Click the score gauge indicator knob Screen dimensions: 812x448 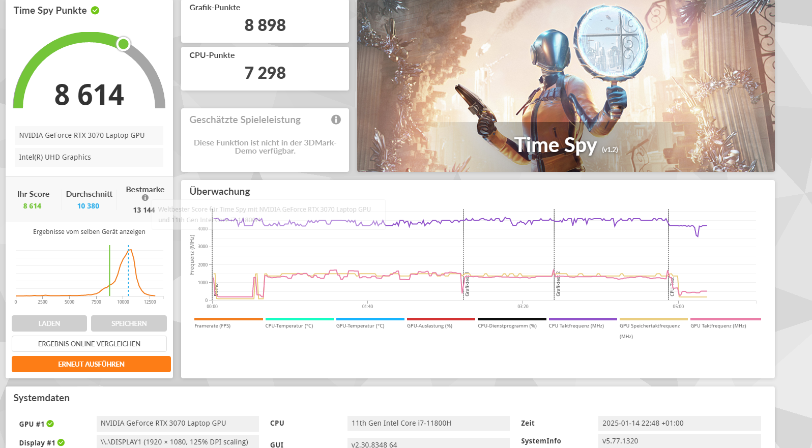(123, 44)
